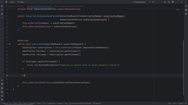Click getFollowed() method call

(x=73, y=55)
